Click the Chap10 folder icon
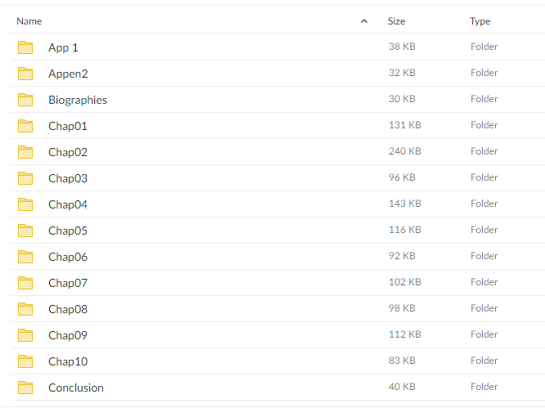Image resolution: width=545 pixels, height=408 pixels. (25, 361)
